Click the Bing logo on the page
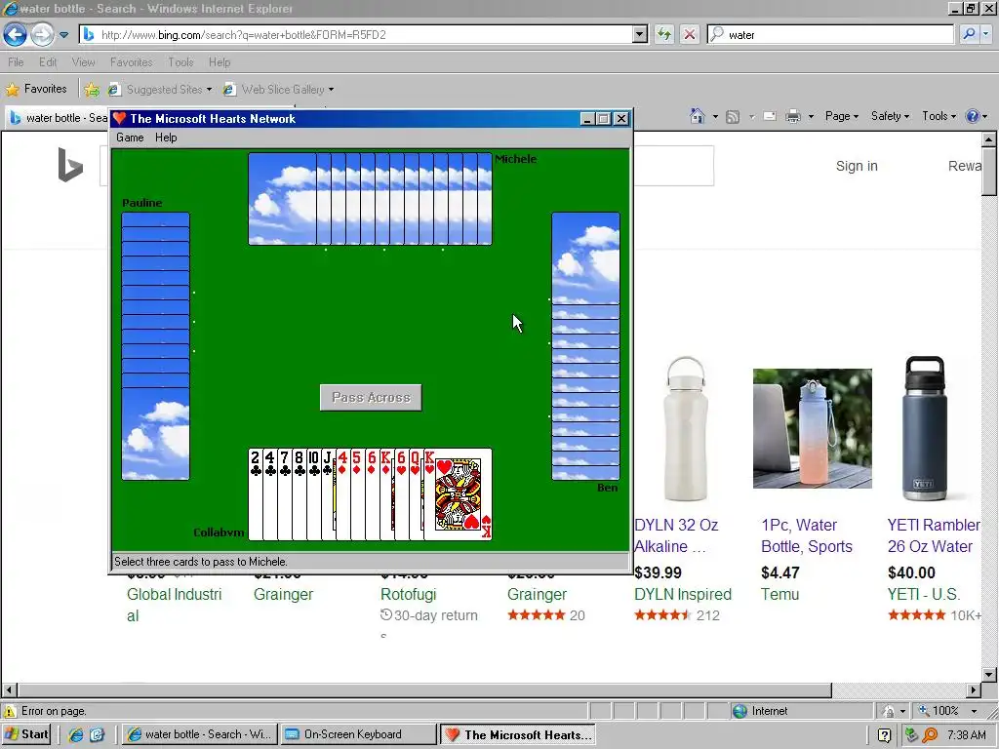Screen dimensions: 999x749 pos(70,165)
